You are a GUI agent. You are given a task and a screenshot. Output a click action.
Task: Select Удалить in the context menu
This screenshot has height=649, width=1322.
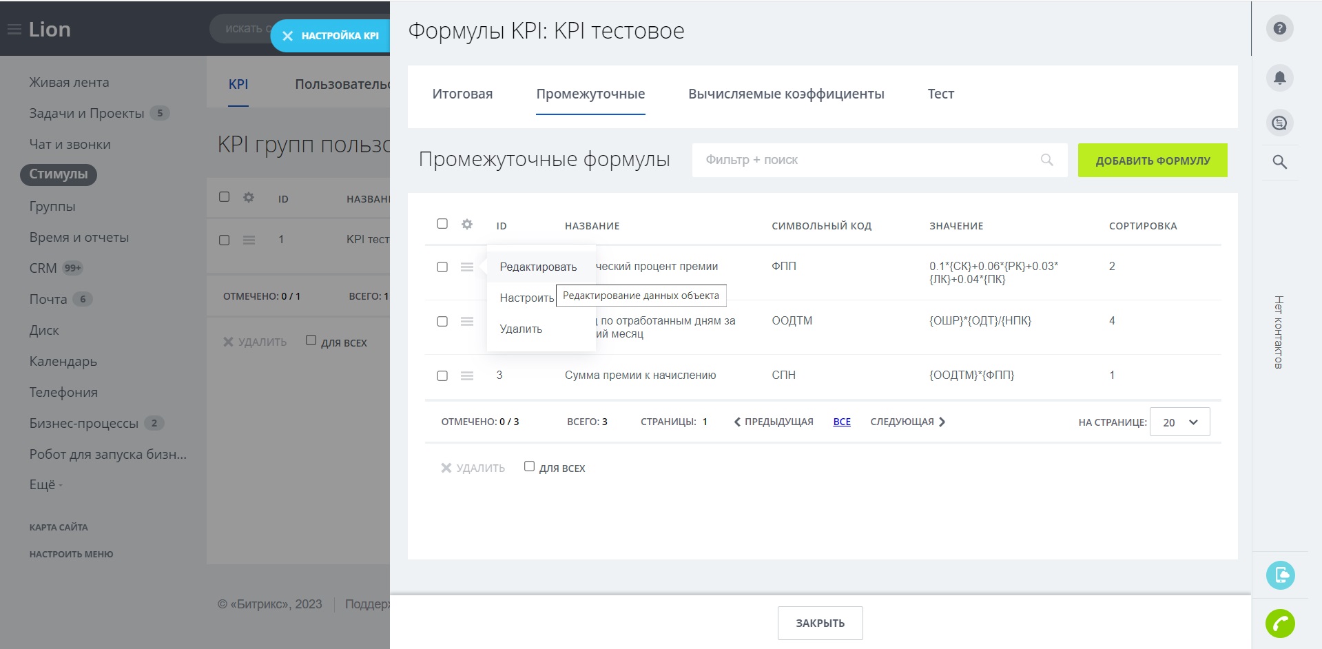(521, 329)
